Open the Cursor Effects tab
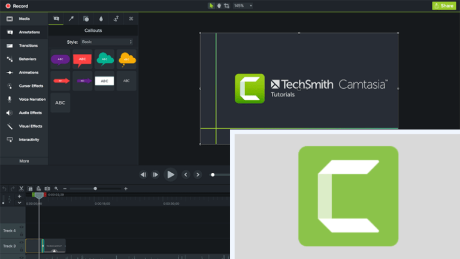 coord(24,86)
